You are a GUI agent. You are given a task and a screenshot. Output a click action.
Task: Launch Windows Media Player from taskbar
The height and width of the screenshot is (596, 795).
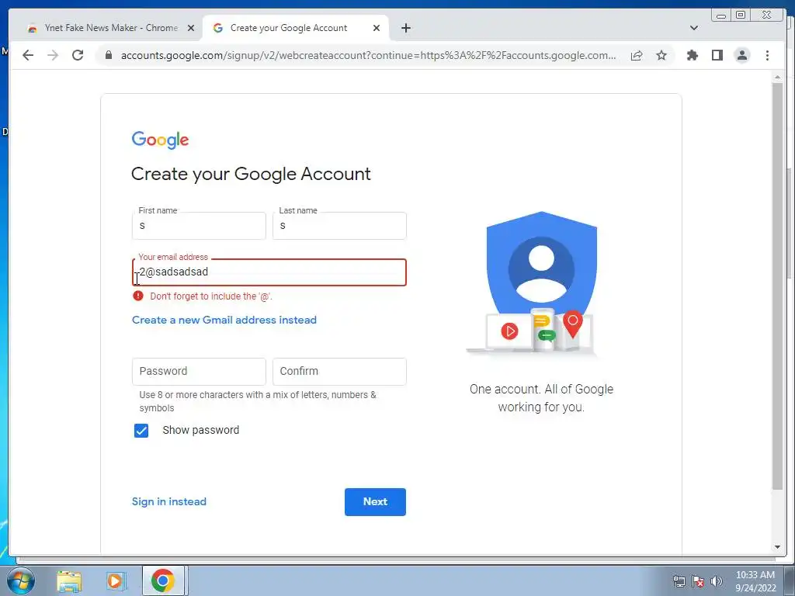[115, 580]
